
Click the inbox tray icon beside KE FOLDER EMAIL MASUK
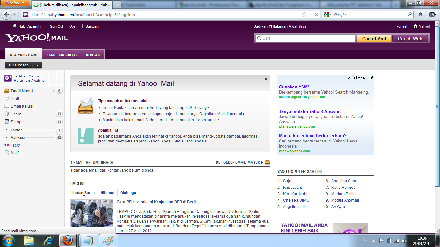267,162
